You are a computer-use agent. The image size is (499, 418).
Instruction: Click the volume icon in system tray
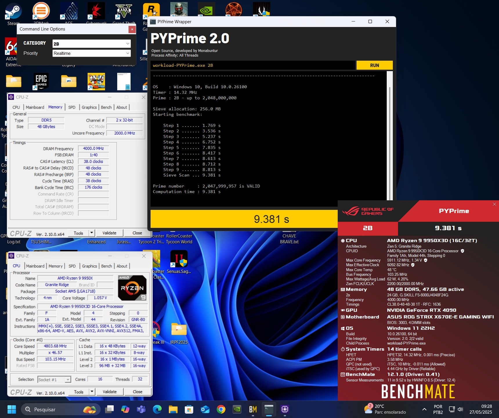(x=460, y=409)
